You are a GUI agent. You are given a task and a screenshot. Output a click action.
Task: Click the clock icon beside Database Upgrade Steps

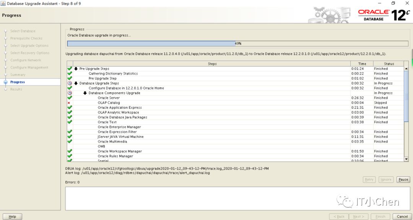(70, 83)
